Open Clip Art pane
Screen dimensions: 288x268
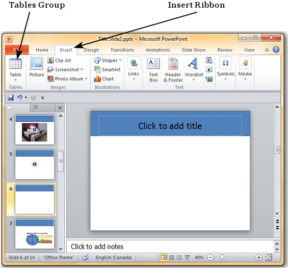click(59, 61)
